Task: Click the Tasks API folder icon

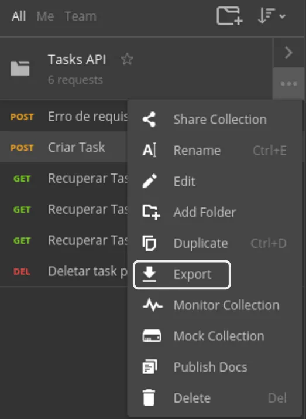Action: pos(20,68)
